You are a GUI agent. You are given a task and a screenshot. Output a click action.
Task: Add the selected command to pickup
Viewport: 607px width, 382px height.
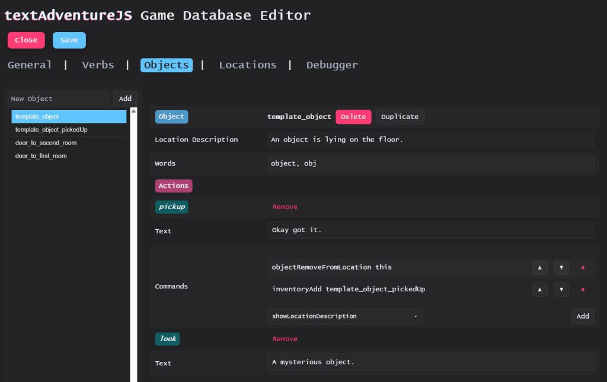pyautogui.click(x=583, y=316)
